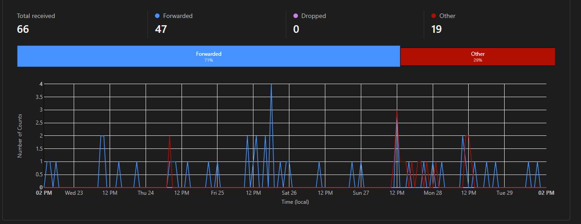Click the Mon 28 axis label
This screenshot has height=224, width=581.
click(433, 193)
